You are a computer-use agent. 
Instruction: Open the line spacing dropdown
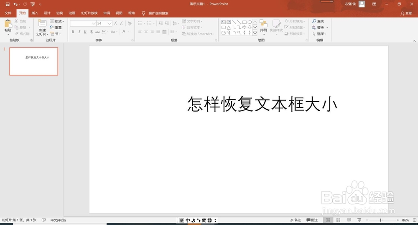coord(175,23)
